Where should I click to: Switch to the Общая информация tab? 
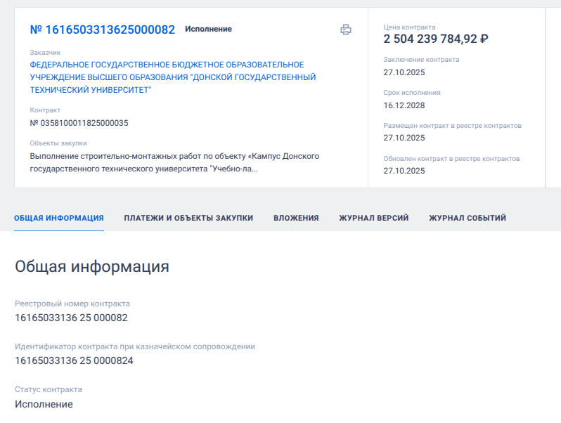pos(59,218)
